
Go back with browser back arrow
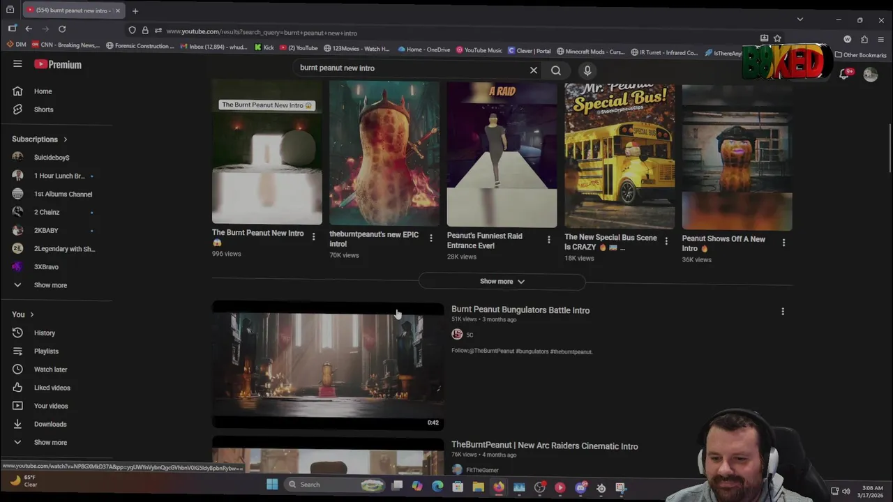pyautogui.click(x=29, y=29)
